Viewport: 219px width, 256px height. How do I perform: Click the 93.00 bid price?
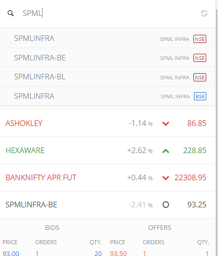point(11,253)
